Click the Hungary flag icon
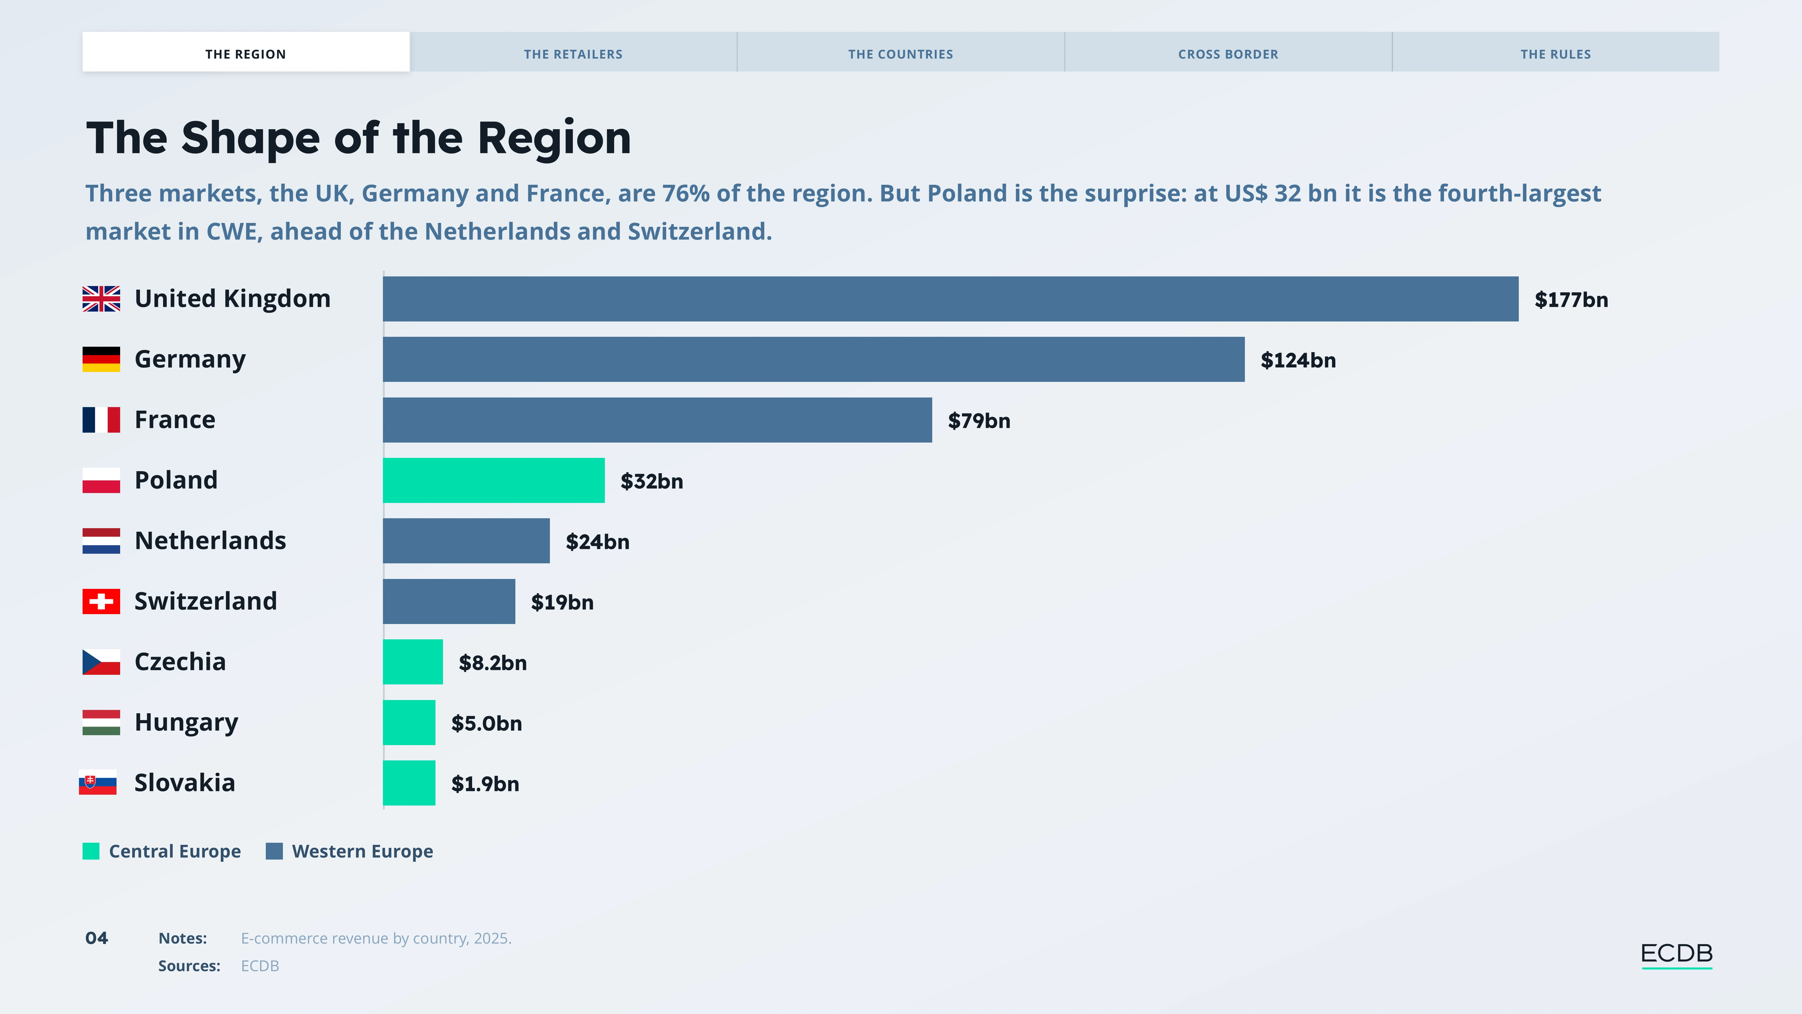 click(x=102, y=722)
